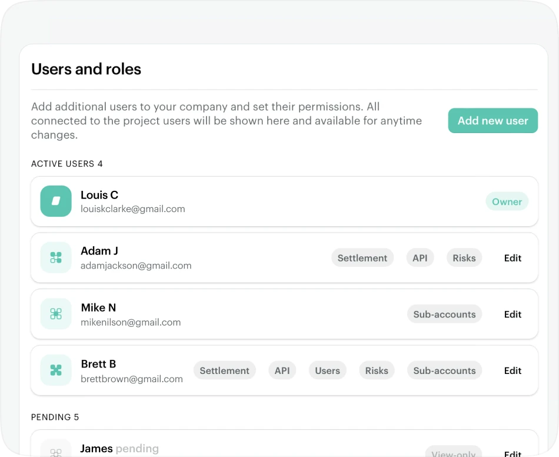Screen dimensions: 559x457
Task: Click James pending user's avatar icon
Action: (56, 452)
